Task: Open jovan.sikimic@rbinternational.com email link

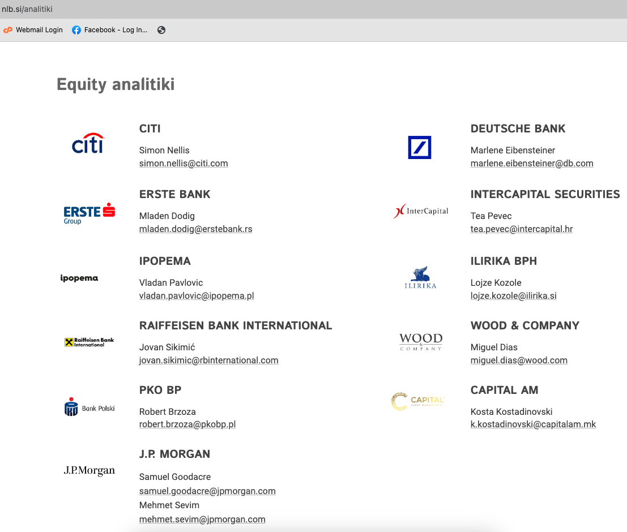Action: (209, 360)
